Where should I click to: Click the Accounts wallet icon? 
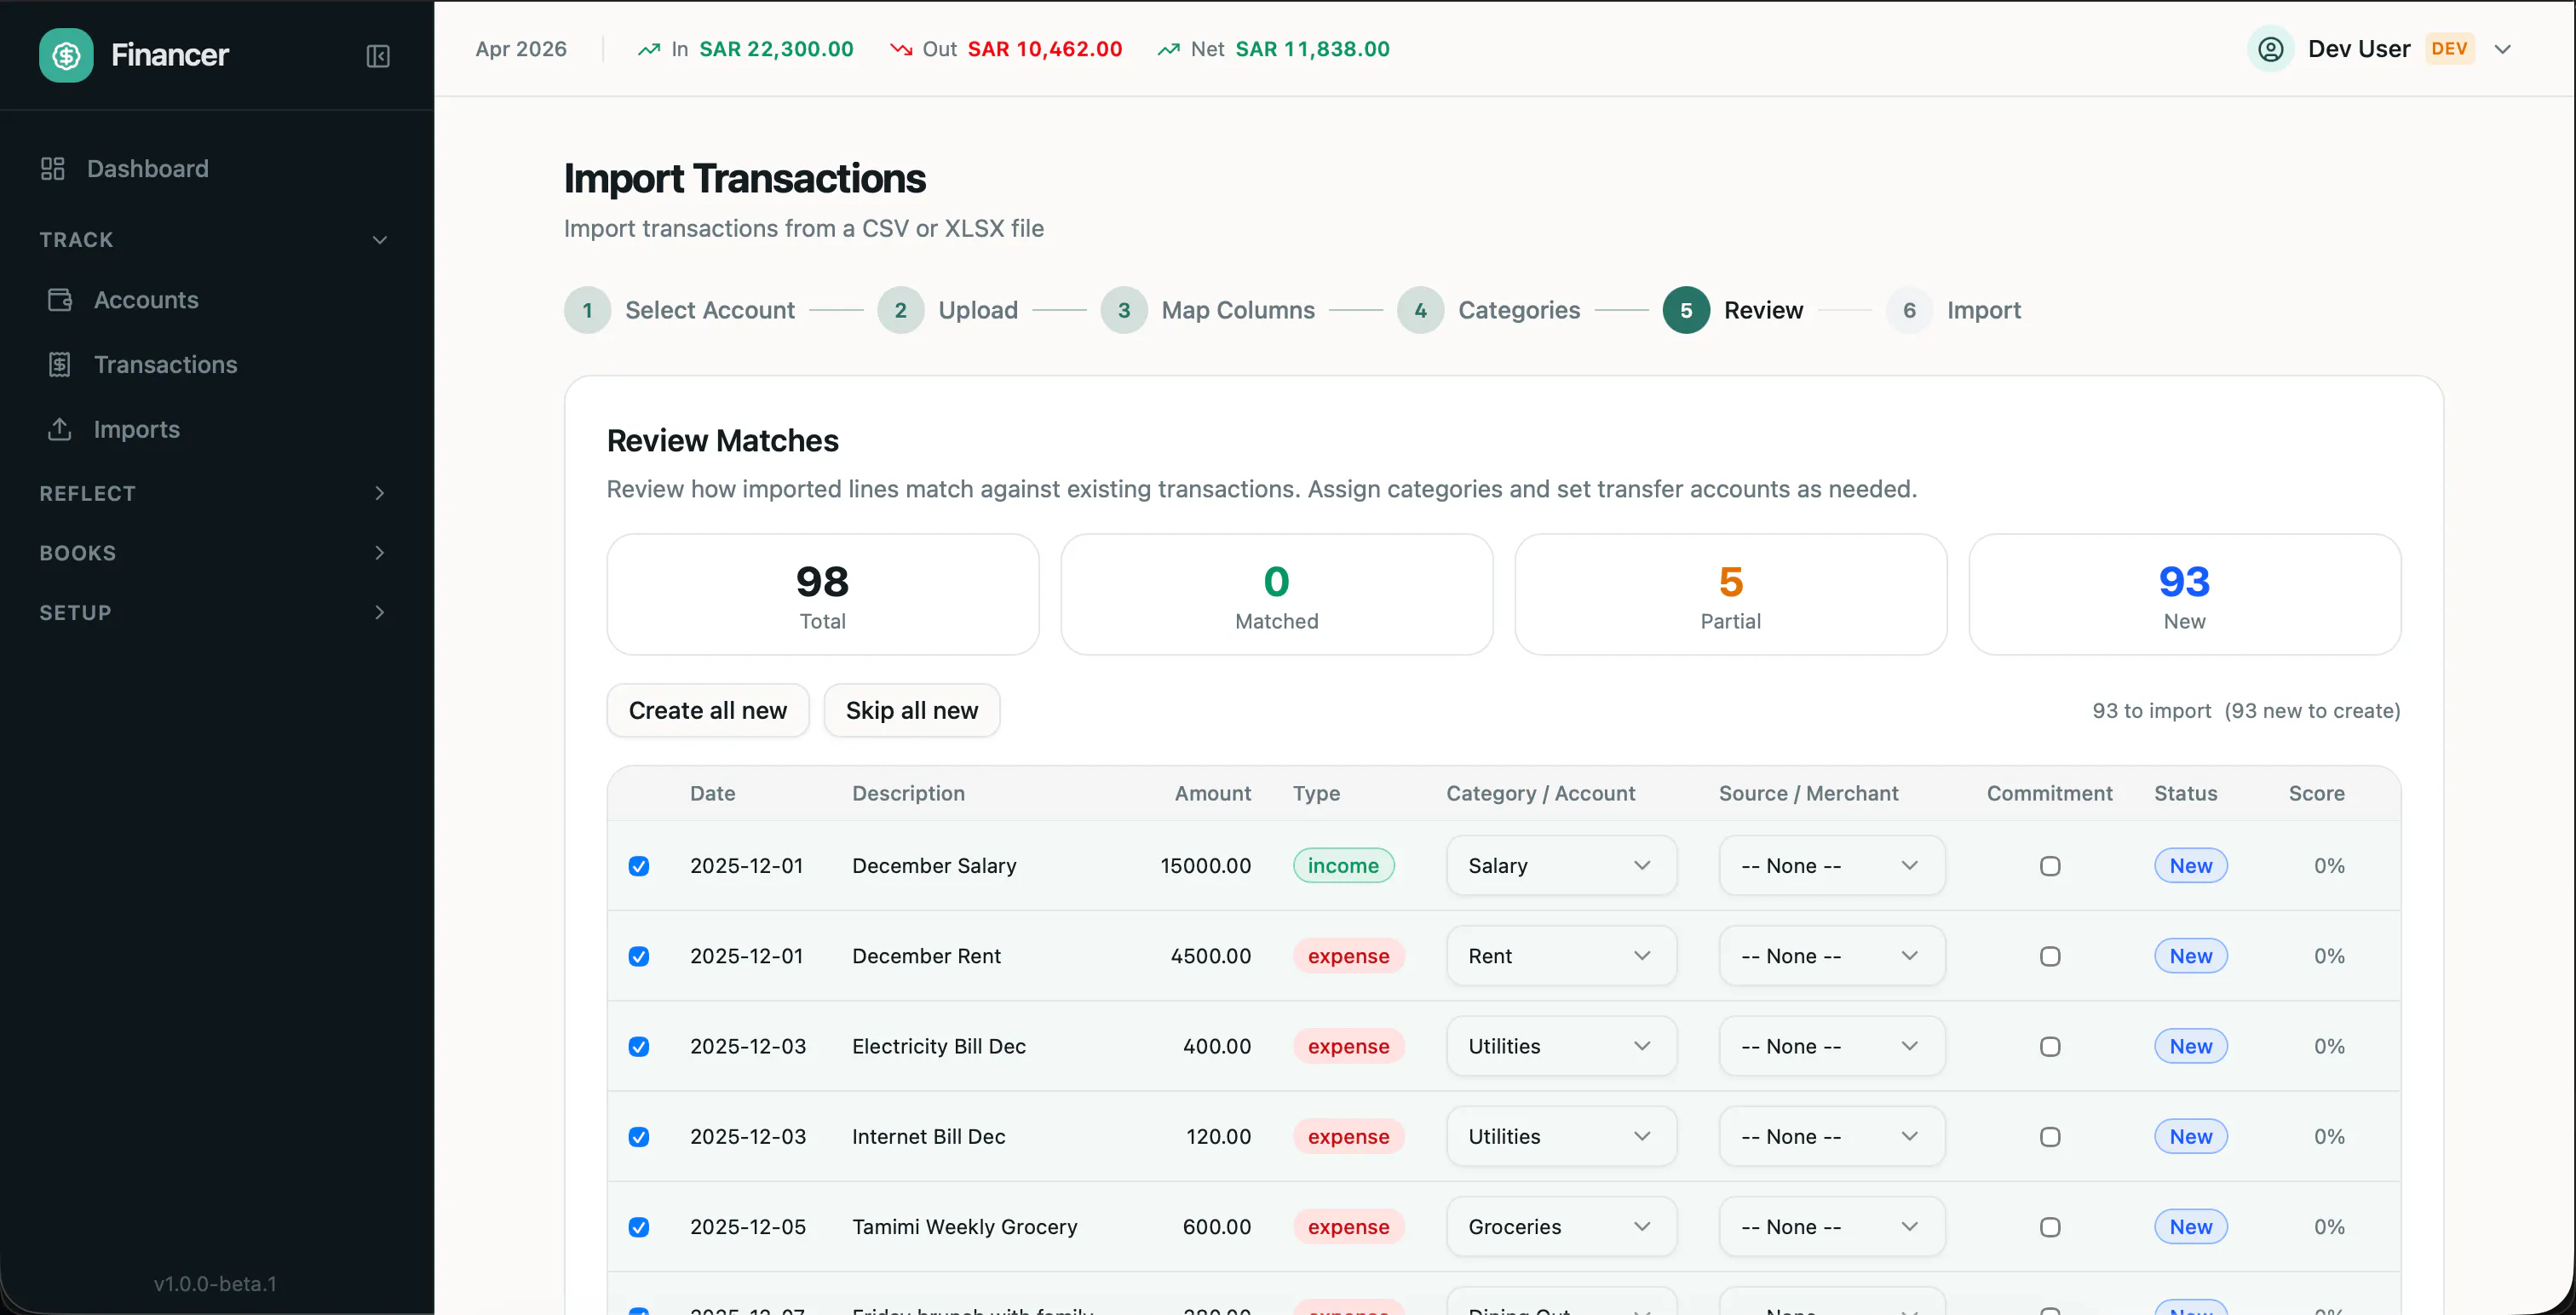tap(60, 300)
